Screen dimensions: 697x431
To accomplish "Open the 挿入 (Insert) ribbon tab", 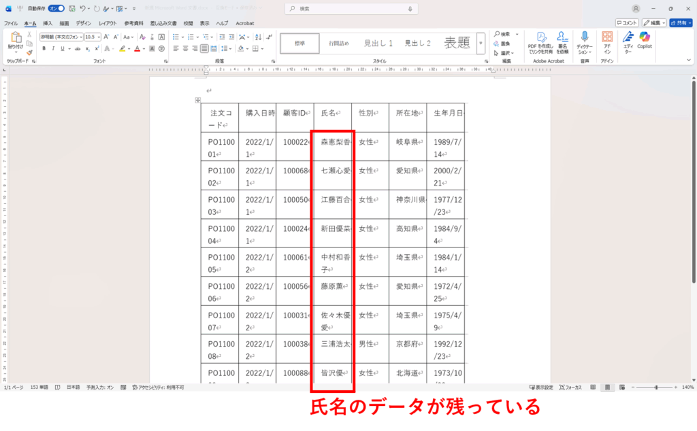I will coord(48,23).
